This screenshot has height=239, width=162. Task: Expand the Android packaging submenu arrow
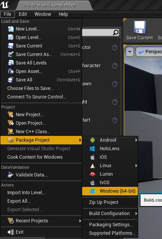tap(136, 140)
